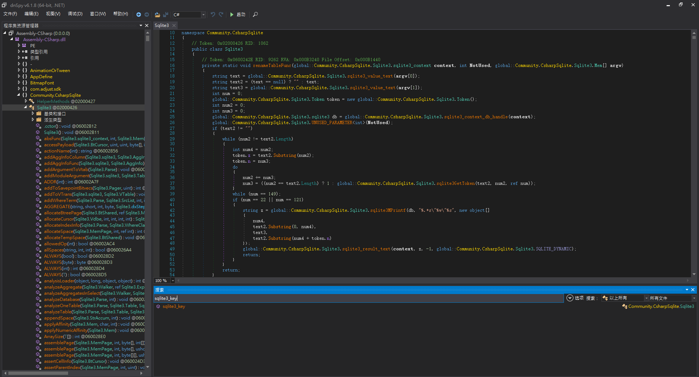Select the sqlite3_key search result
The image size is (699, 377).
(174, 306)
